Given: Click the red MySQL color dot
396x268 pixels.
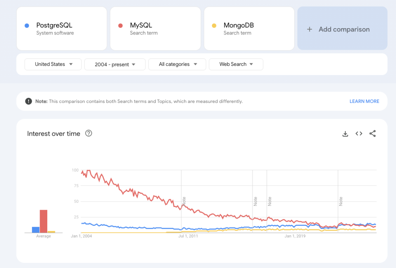Looking at the screenshot, I should pyautogui.click(x=121, y=26).
